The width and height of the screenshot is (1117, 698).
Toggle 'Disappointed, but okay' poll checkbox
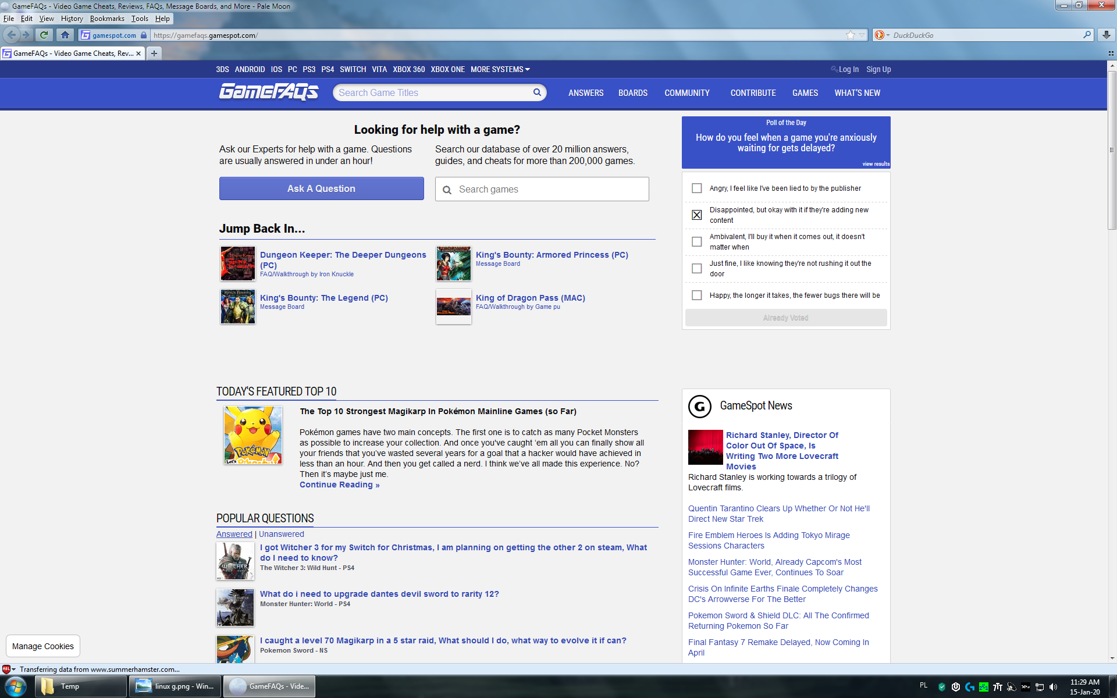[696, 215]
